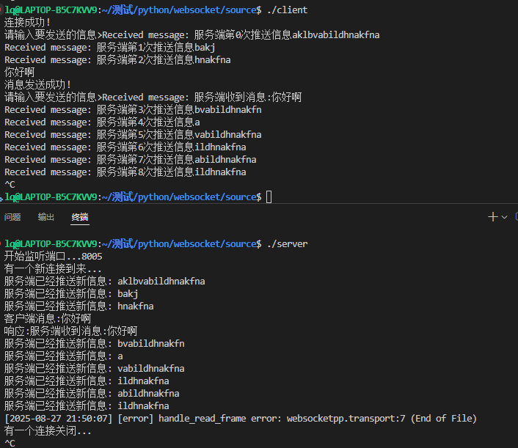Image resolution: width=518 pixels, height=448 pixels.
Task: Click the client line 第5次推送信息vabildhnakfna
Action: click(133, 135)
